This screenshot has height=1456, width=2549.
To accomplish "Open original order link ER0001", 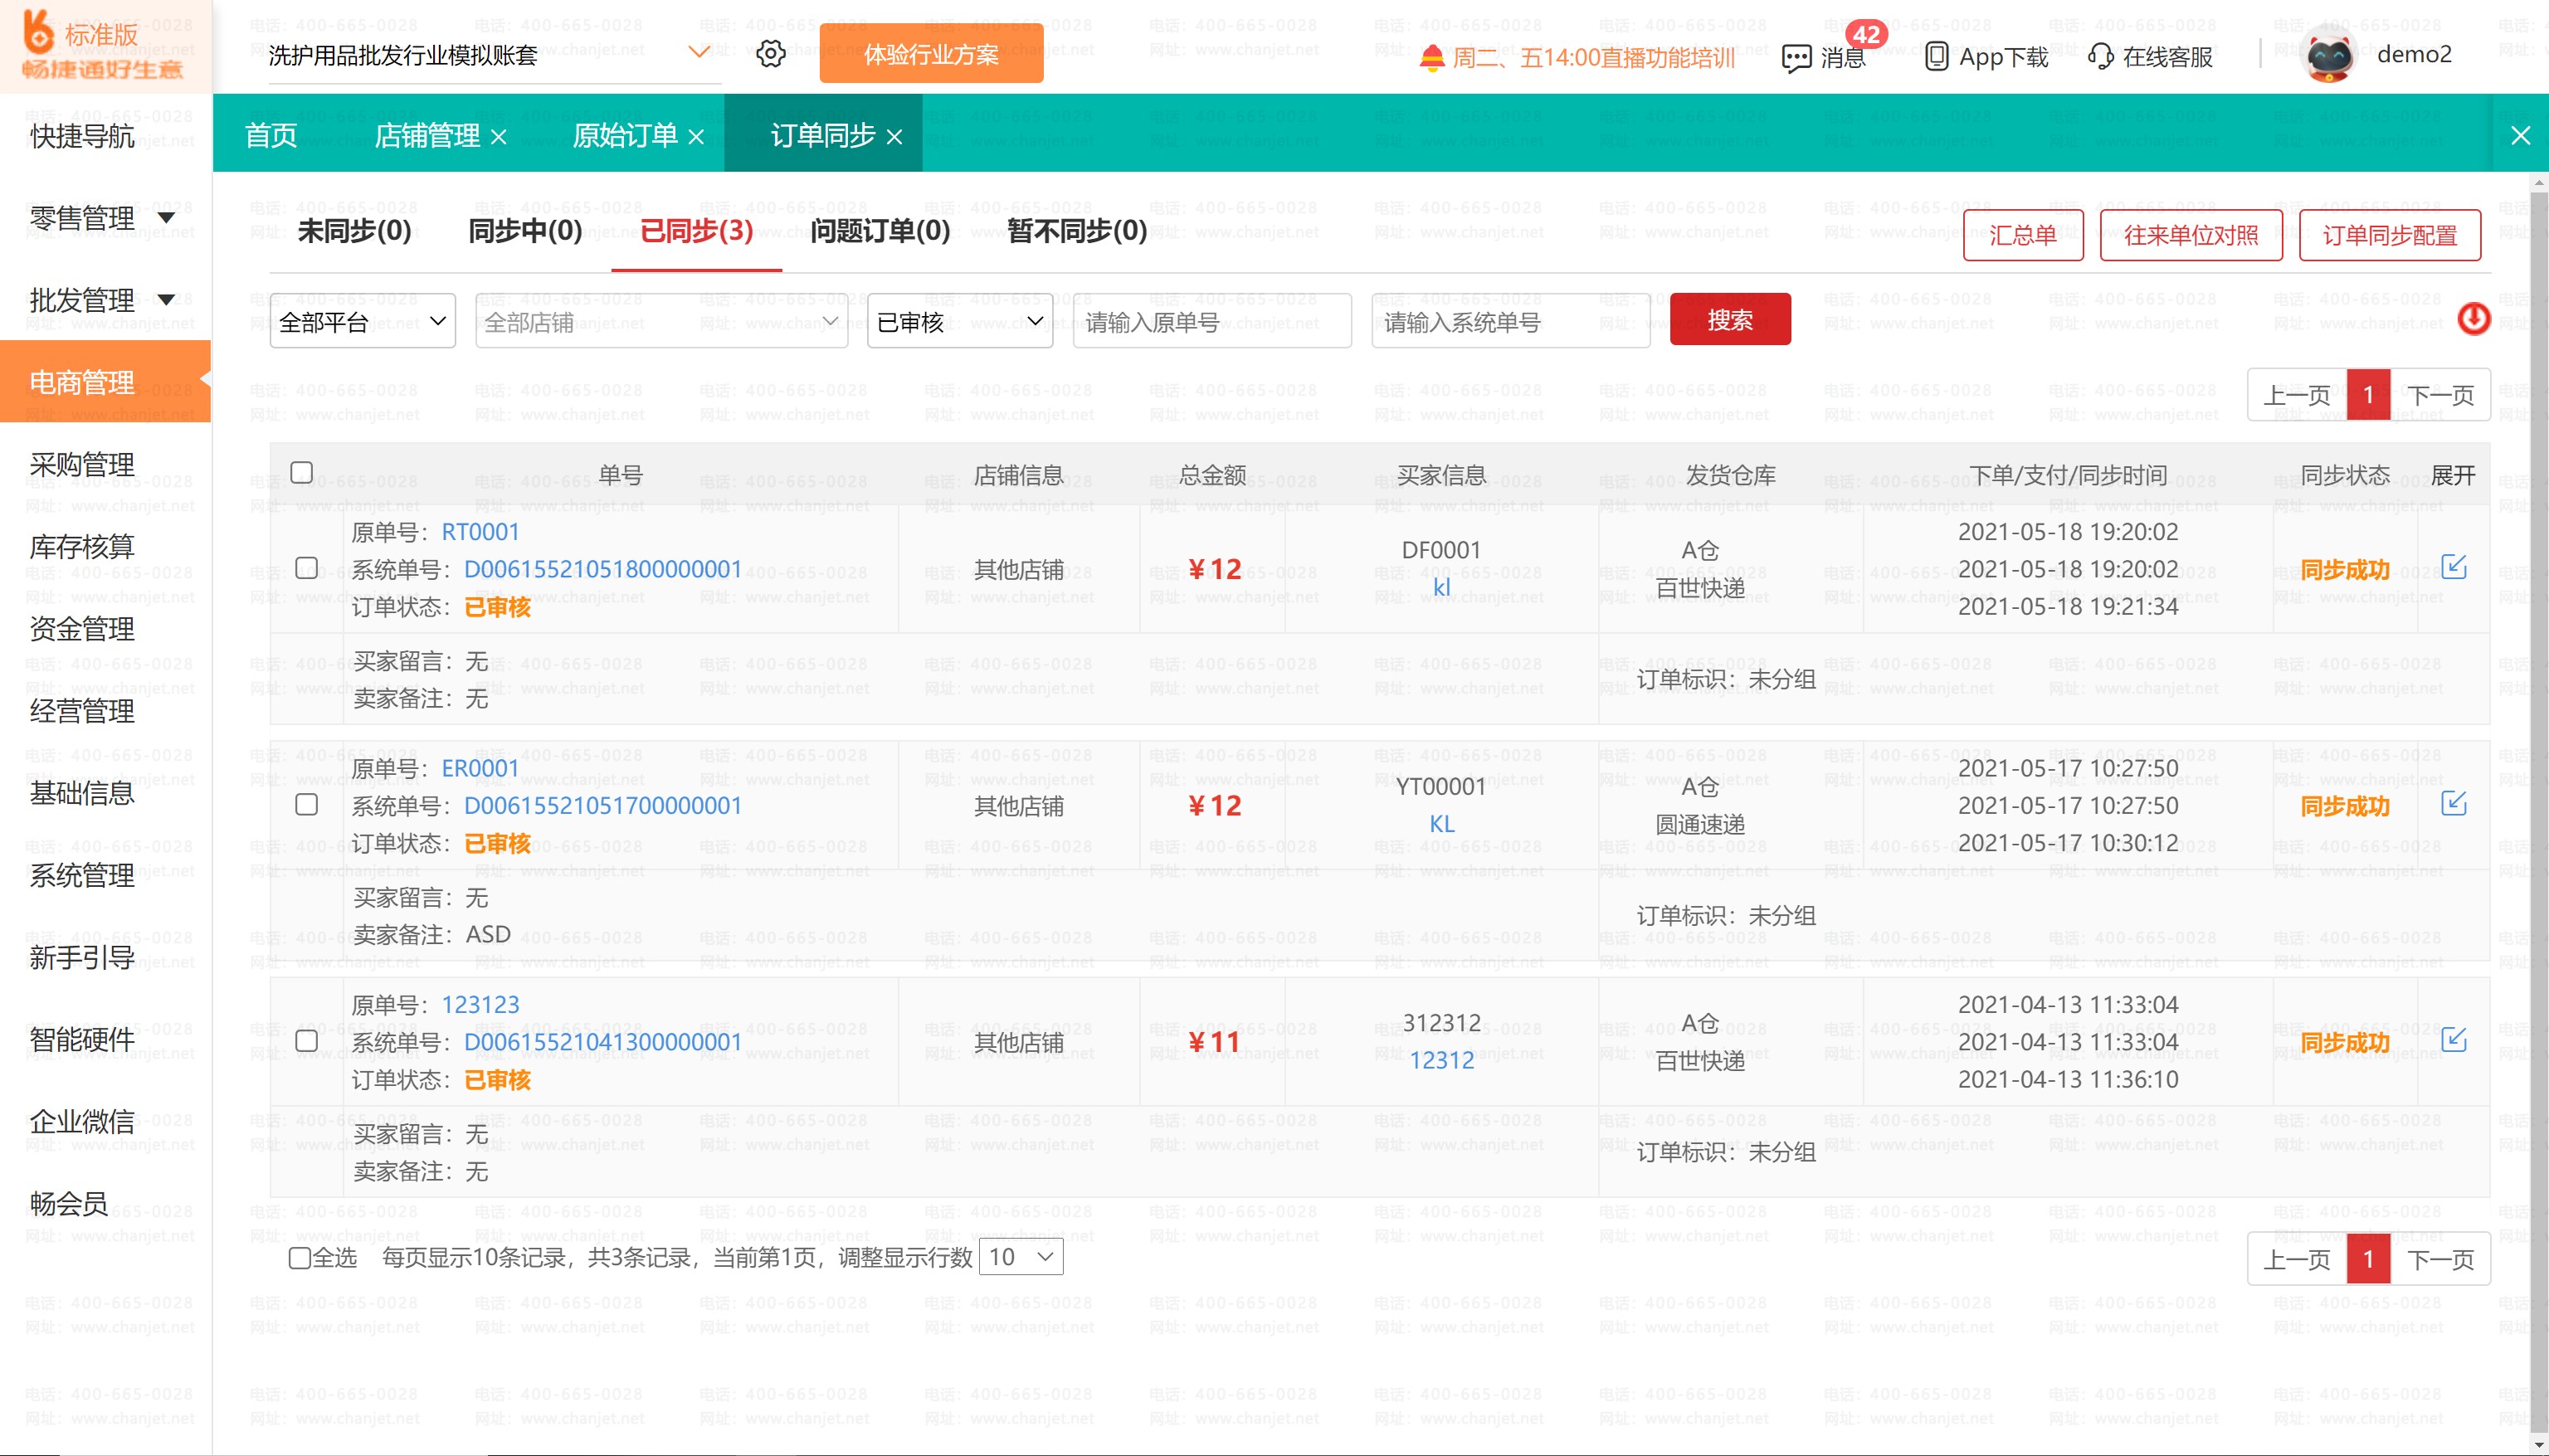I will (x=480, y=768).
